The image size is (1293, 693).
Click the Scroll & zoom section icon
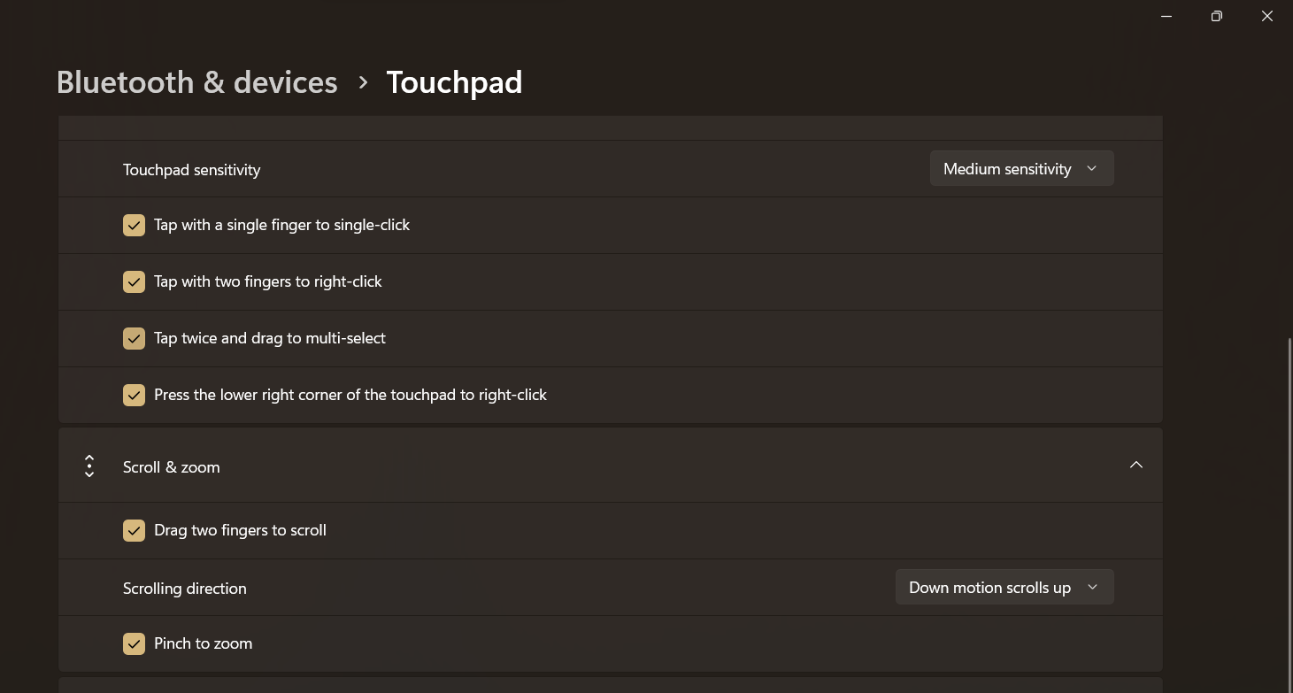pos(89,466)
